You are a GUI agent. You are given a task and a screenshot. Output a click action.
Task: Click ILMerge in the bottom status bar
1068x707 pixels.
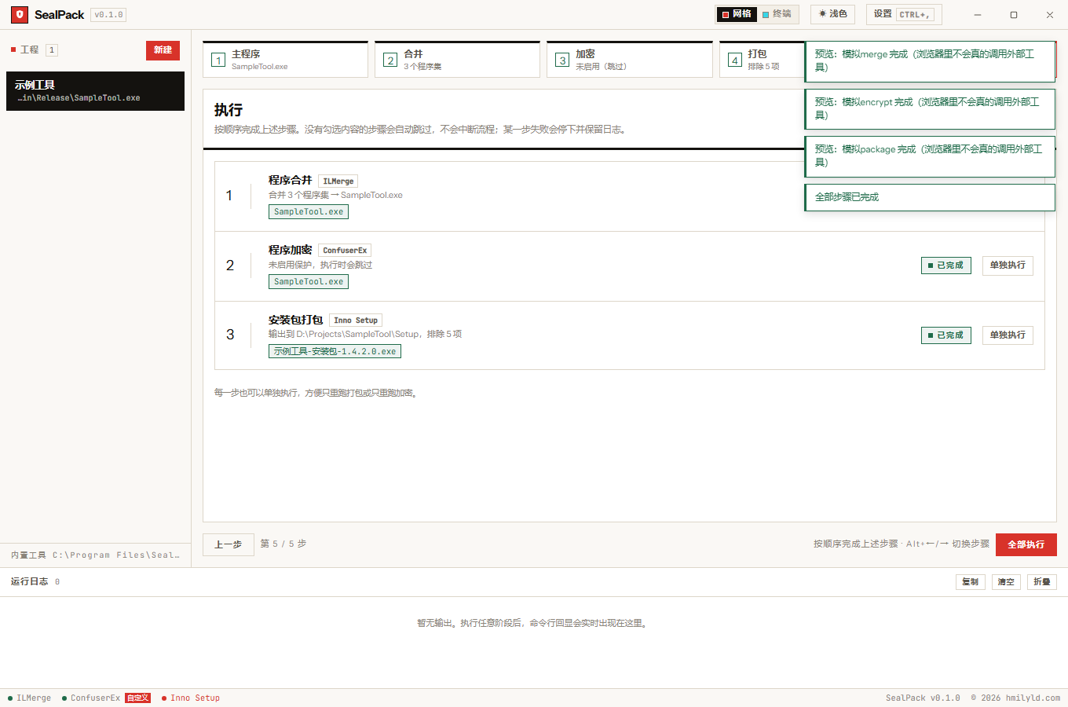30,698
